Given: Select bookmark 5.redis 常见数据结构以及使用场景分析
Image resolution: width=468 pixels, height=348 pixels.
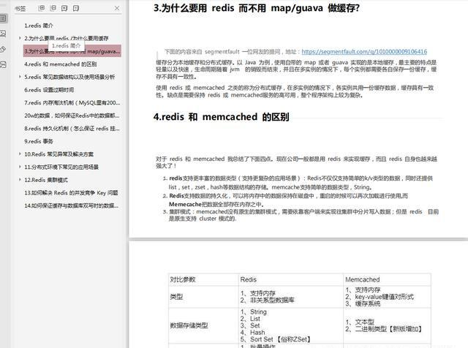Looking at the screenshot, I should [x=69, y=77].
